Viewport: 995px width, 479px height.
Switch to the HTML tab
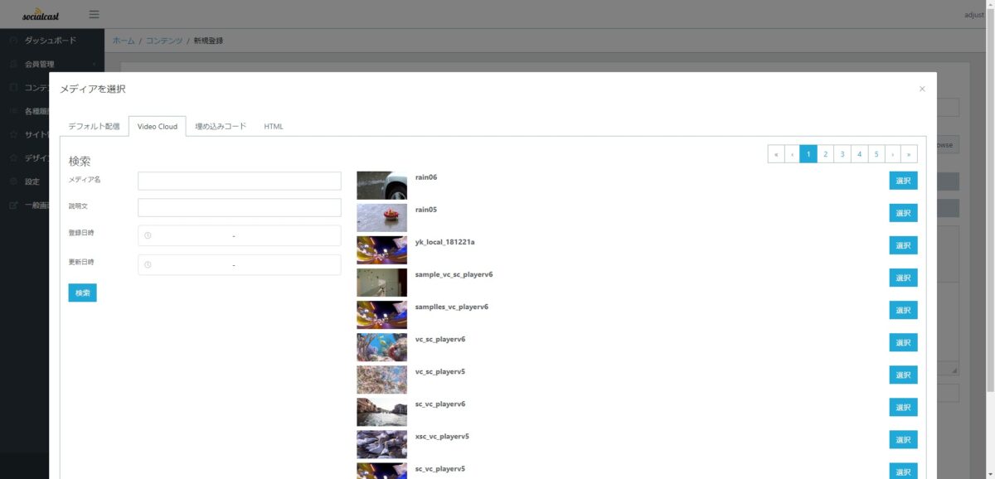(x=274, y=127)
